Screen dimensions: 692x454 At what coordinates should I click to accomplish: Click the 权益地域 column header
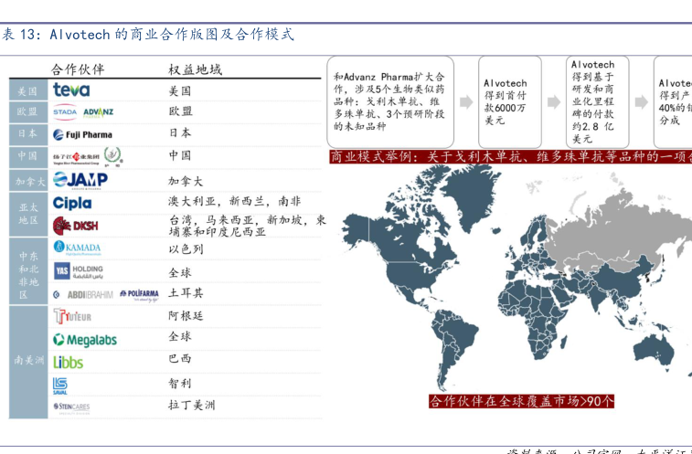(195, 69)
